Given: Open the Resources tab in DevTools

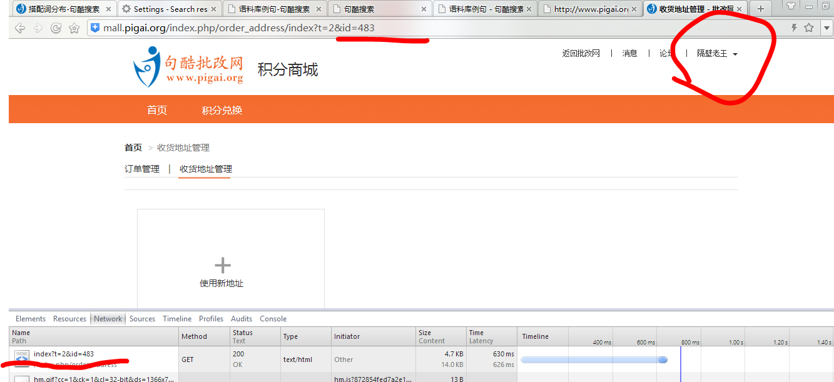Looking at the screenshot, I should click(69, 319).
